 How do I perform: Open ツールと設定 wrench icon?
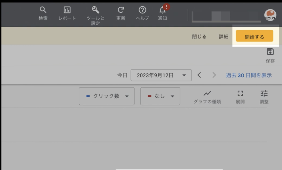point(95,10)
